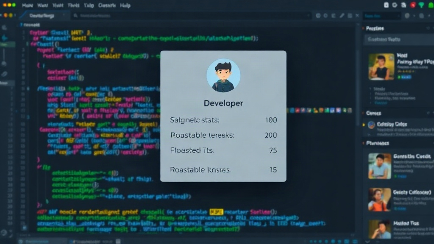Open the top card thumbnail in the right panel
The image size is (434, 244).
tap(381, 67)
